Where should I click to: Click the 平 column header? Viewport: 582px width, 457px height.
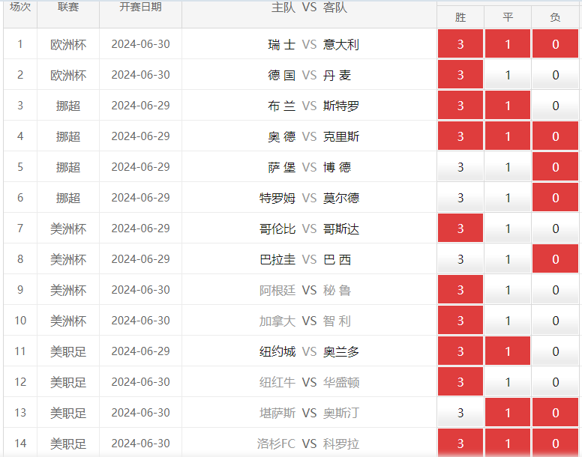click(x=508, y=17)
